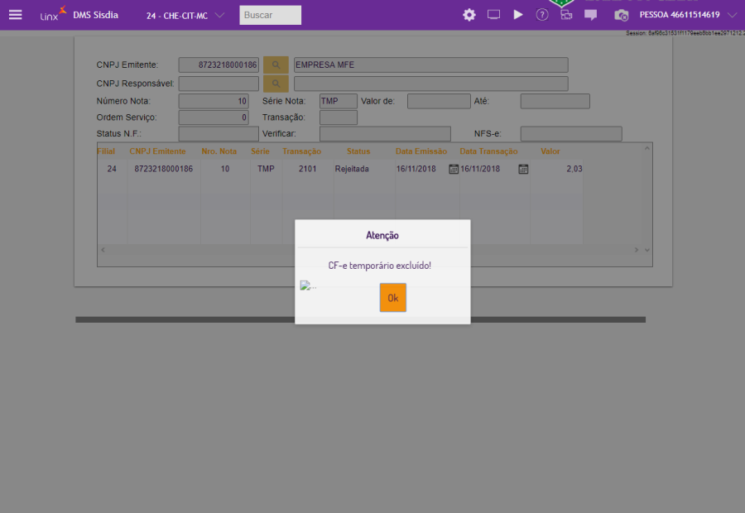The image size is (745, 513).
Task: Click the Transação column header
Action: [301, 151]
